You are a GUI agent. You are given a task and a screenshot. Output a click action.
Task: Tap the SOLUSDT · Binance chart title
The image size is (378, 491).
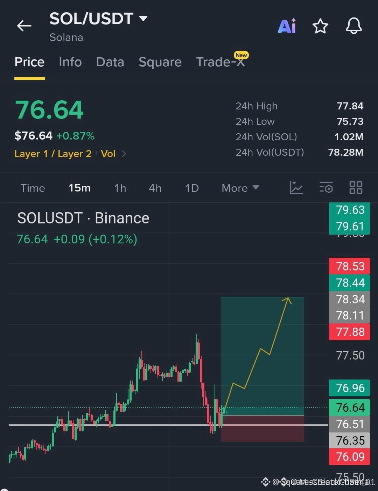point(83,218)
